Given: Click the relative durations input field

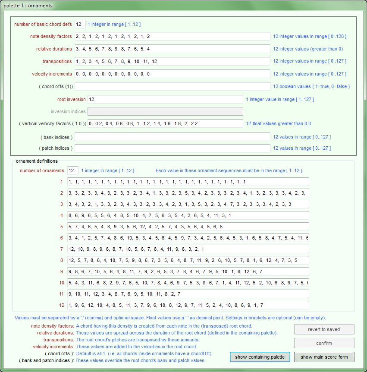Looking at the screenshot, I should (x=173, y=49).
